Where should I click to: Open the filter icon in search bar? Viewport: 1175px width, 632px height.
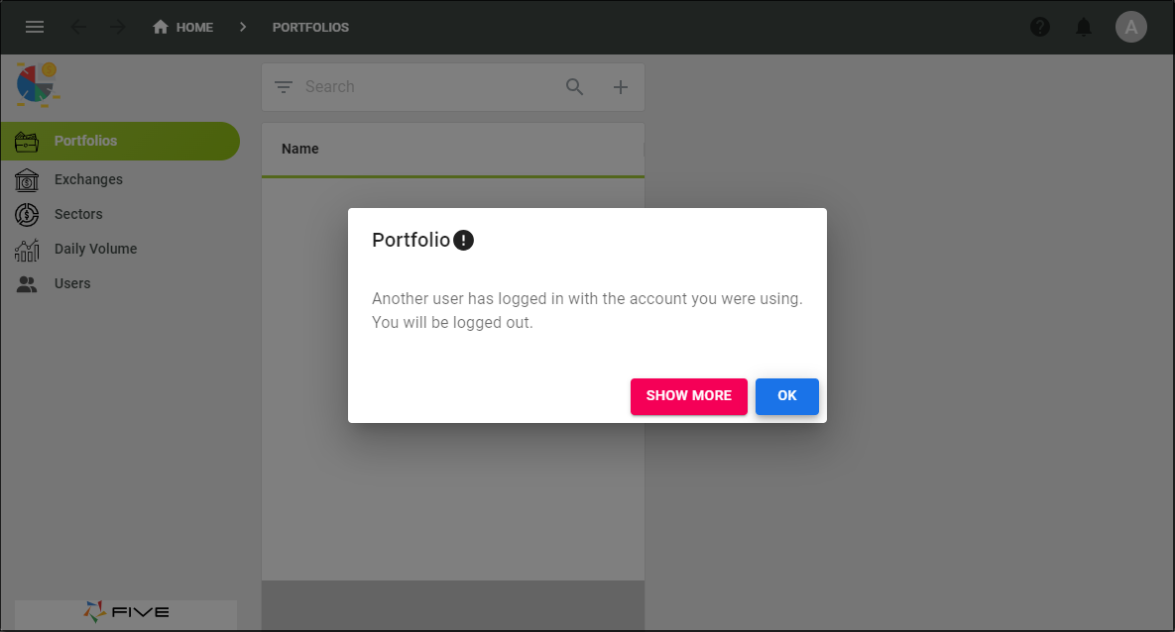284,87
